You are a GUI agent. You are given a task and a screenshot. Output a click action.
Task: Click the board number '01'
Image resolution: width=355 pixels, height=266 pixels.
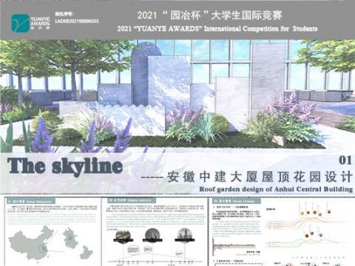345,160
